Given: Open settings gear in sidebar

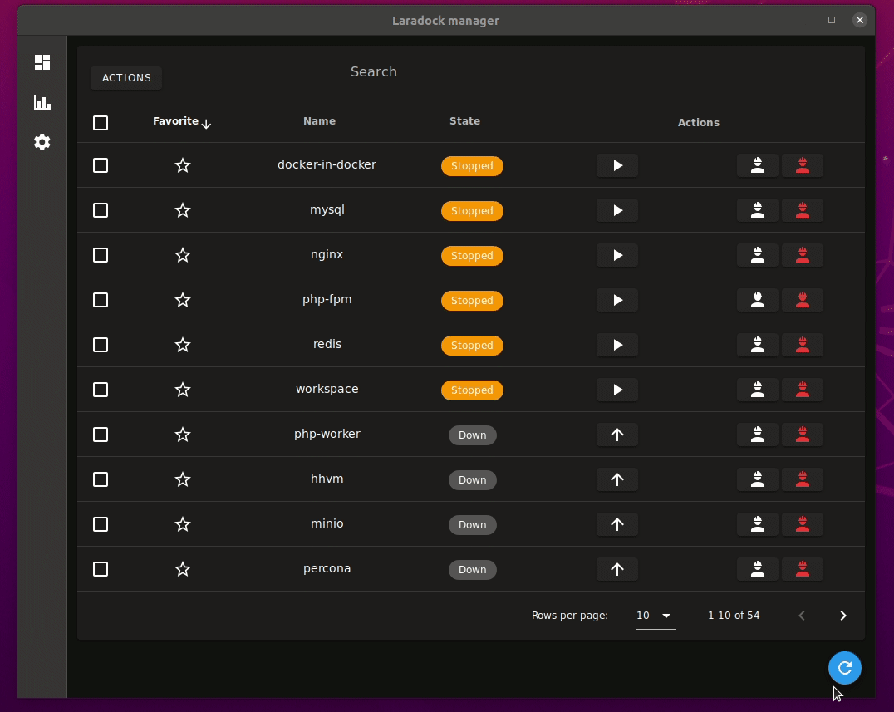Looking at the screenshot, I should [x=42, y=142].
